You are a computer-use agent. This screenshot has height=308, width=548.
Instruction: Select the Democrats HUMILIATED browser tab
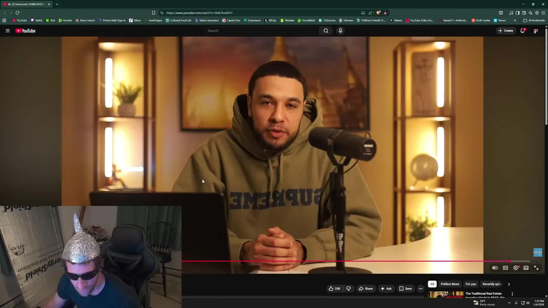click(x=27, y=4)
